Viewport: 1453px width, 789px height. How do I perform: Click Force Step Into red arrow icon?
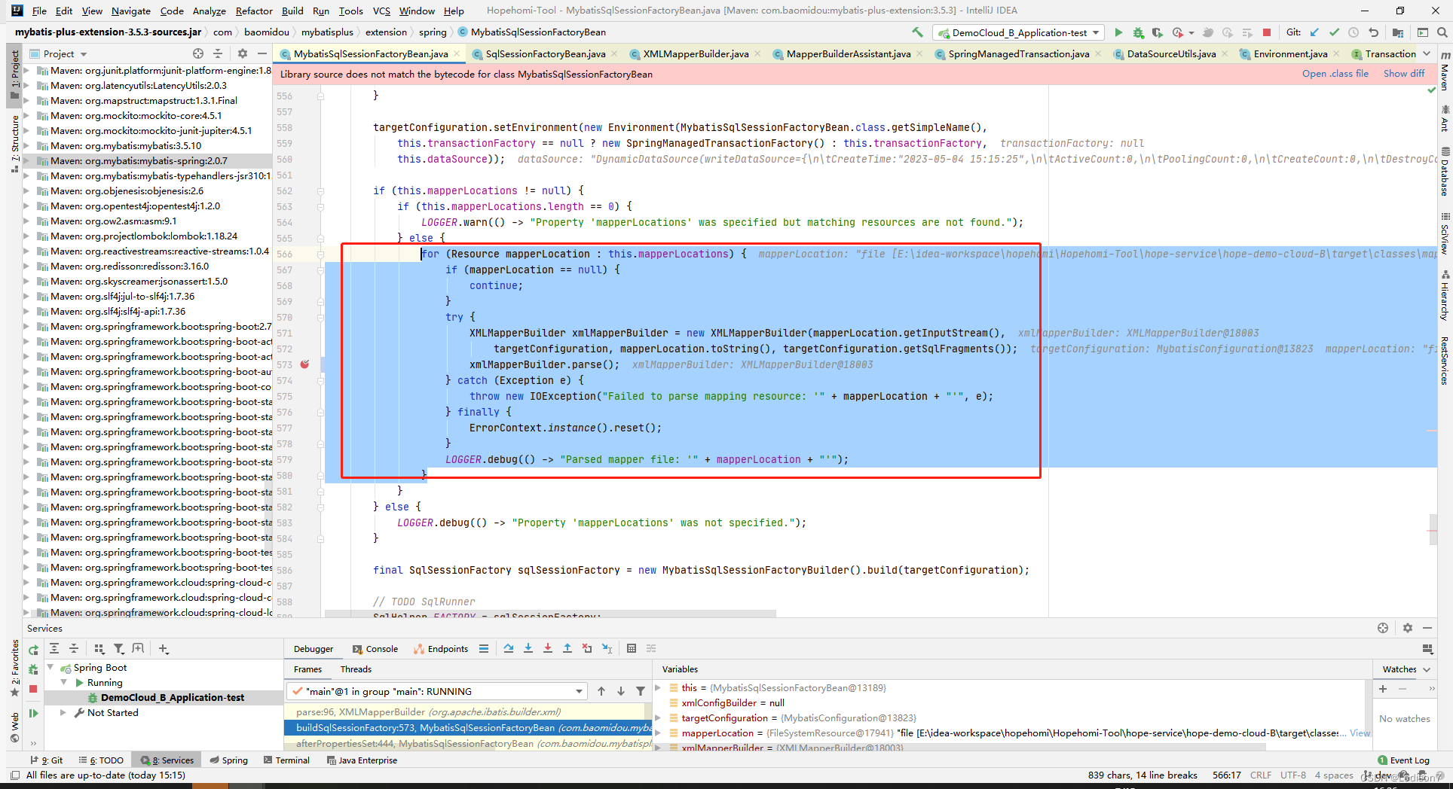548,648
